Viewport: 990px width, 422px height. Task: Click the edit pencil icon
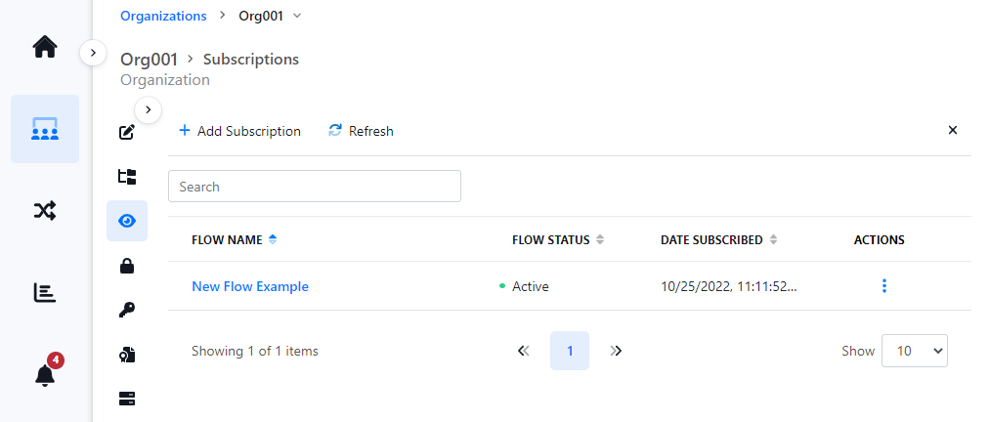point(126,132)
